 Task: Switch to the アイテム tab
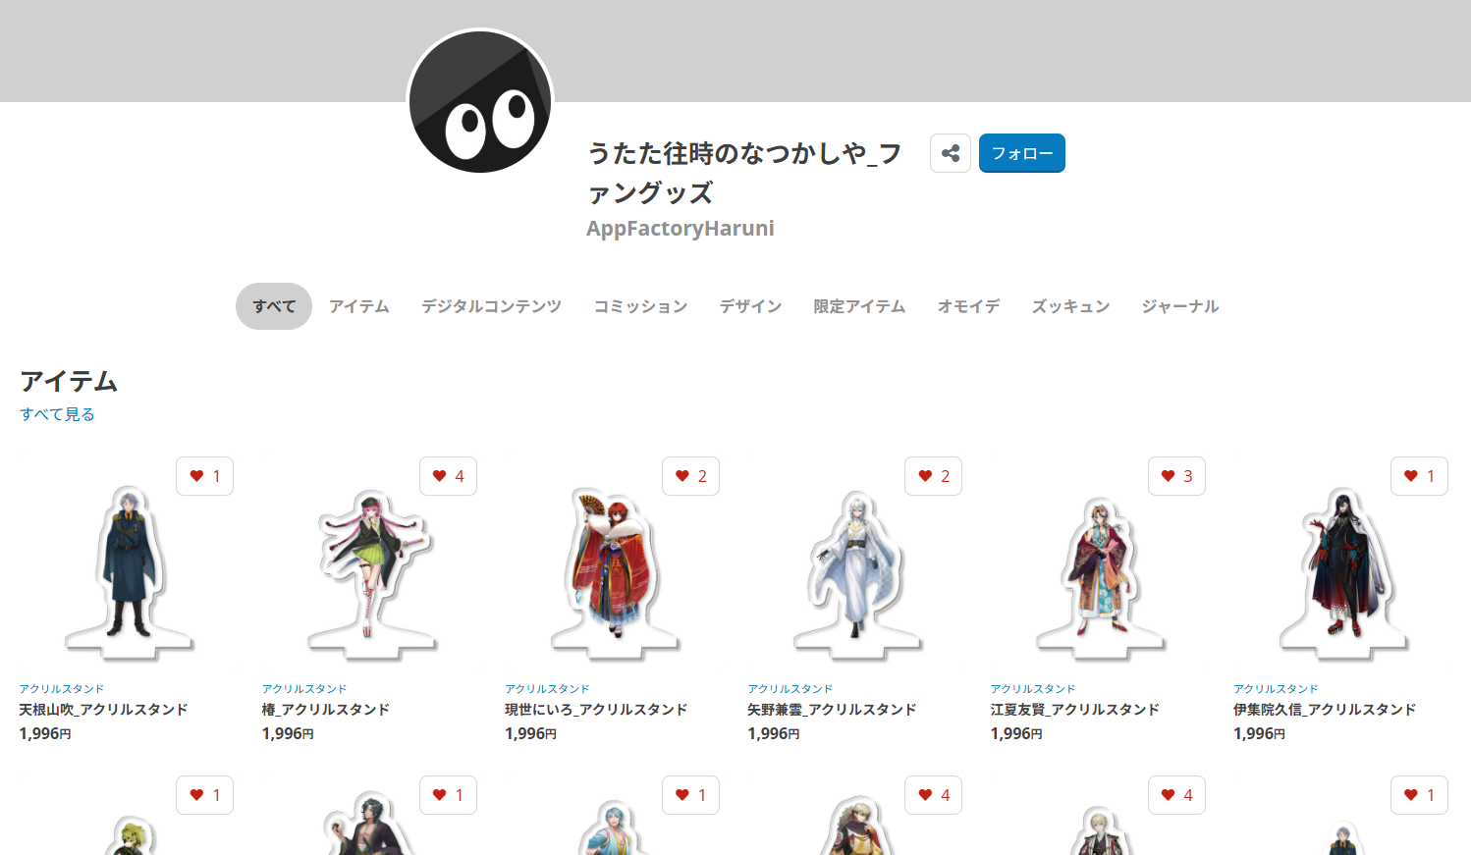(x=359, y=306)
